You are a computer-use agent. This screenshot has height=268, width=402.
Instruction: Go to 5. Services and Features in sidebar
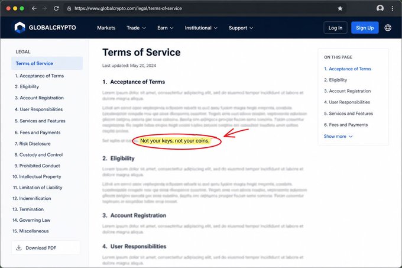click(40, 121)
